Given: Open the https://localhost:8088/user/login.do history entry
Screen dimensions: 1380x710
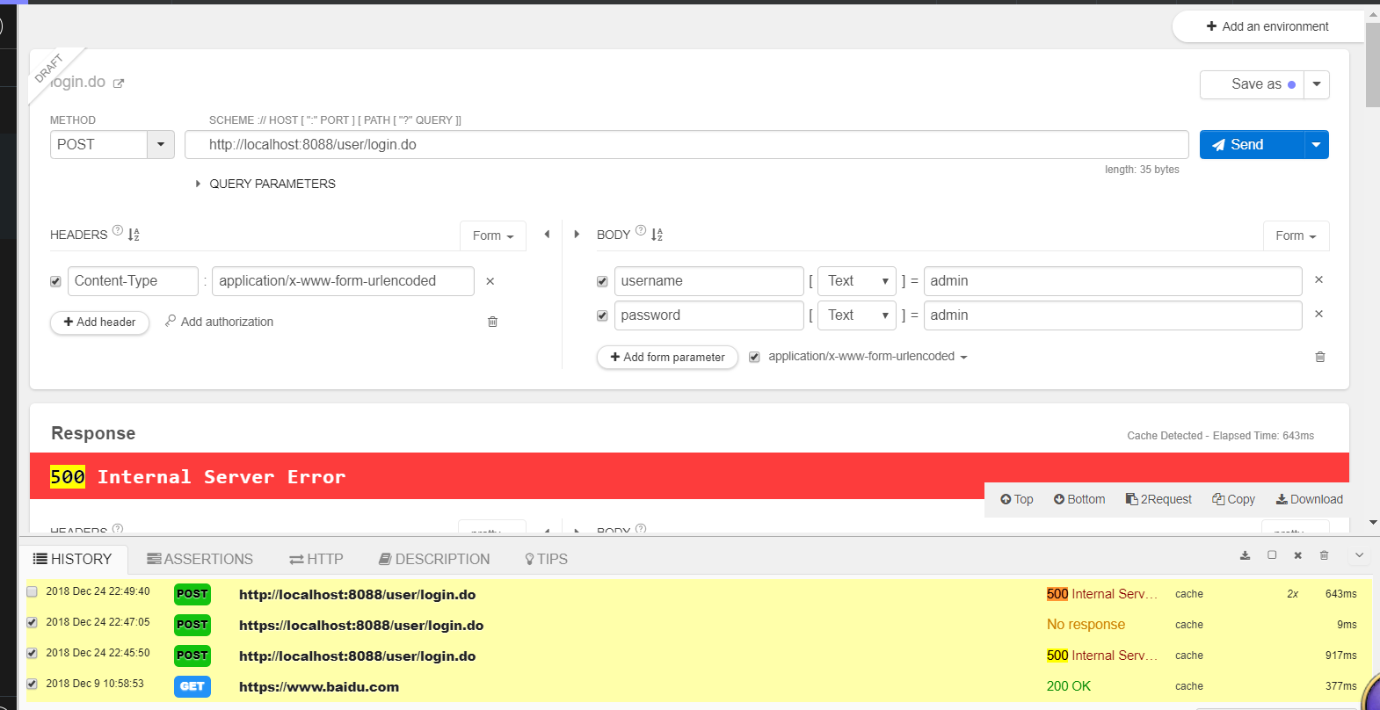Looking at the screenshot, I should (x=361, y=626).
